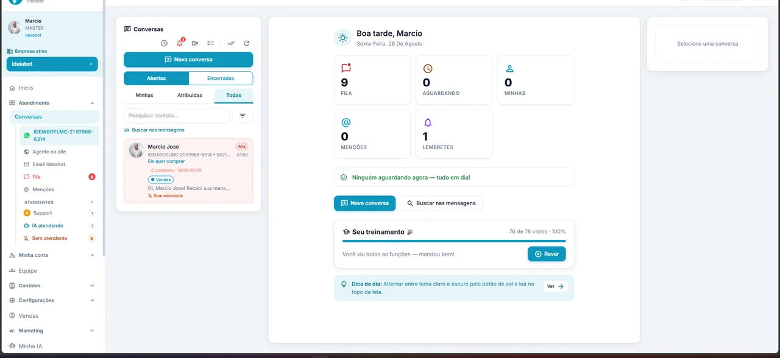
Task: Click the Ver button on daily tip
Action: click(x=555, y=286)
